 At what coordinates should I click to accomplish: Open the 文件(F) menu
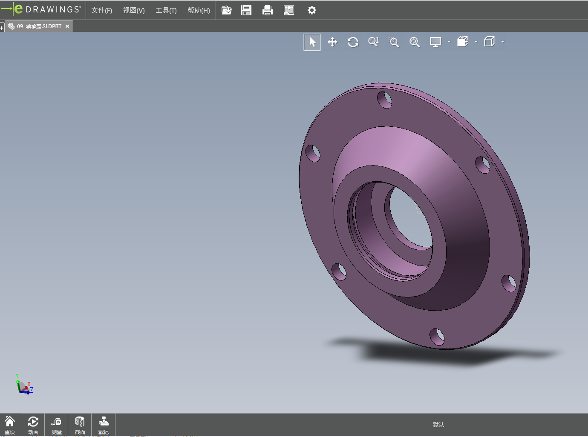(x=101, y=10)
